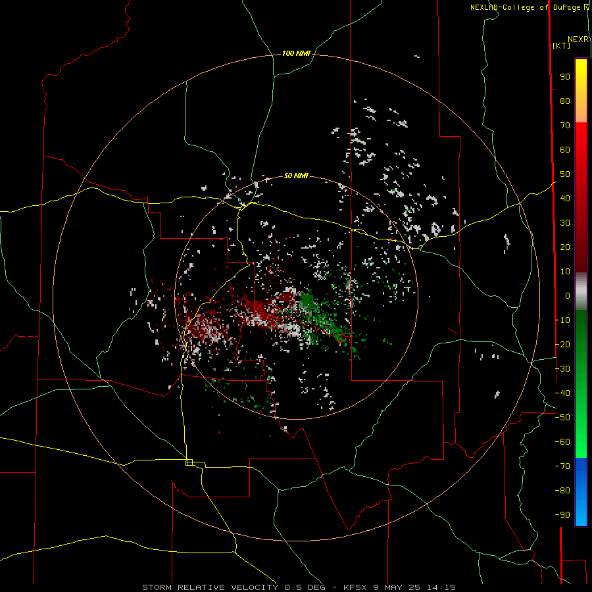Image resolution: width=592 pixels, height=592 pixels.
Task: Click the -60 value on the velocity scale
Action: click(x=562, y=442)
